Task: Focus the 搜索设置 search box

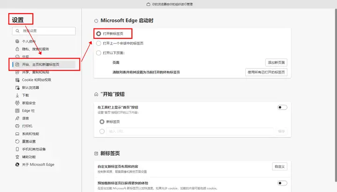Action: click(x=44, y=31)
